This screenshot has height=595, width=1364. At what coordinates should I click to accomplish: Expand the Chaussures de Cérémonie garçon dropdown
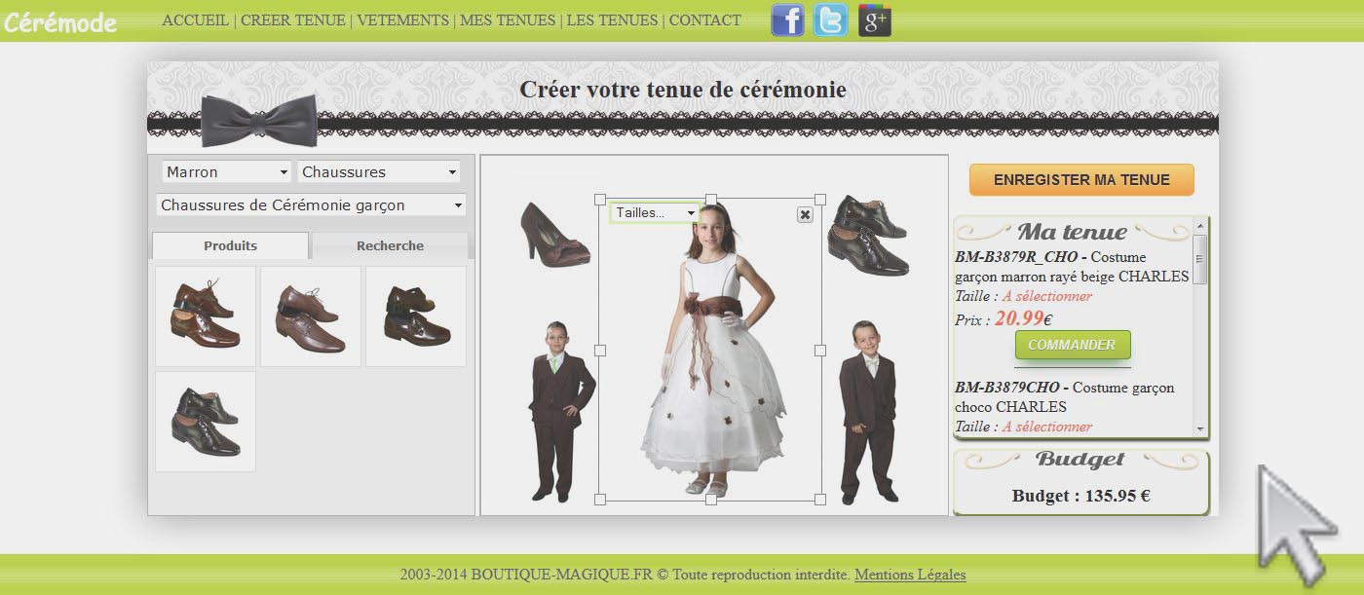click(310, 205)
